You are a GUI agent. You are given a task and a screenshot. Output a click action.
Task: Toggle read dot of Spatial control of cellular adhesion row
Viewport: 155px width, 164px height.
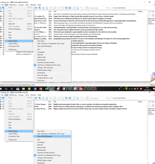[x=1, y=107]
